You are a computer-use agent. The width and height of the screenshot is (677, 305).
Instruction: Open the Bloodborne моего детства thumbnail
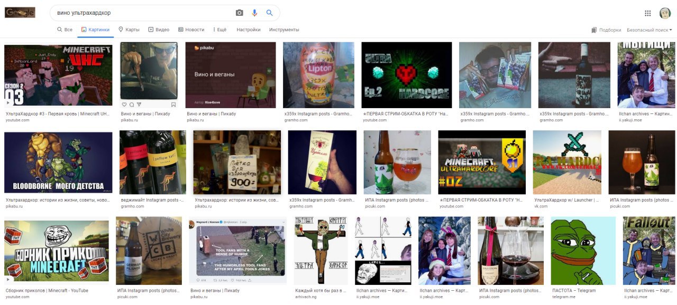pos(58,163)
